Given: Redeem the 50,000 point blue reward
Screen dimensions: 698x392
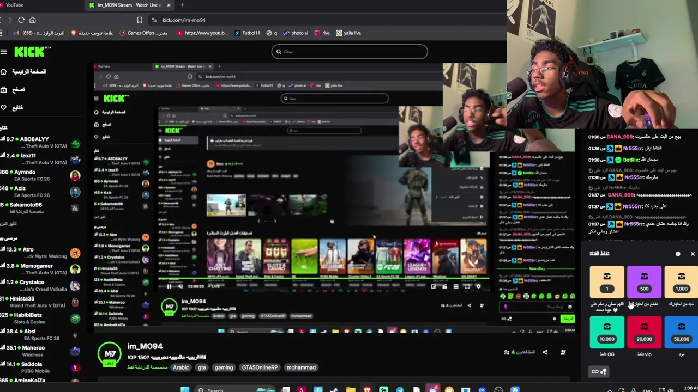Looking at the screenshot, I should coord(681,332).
